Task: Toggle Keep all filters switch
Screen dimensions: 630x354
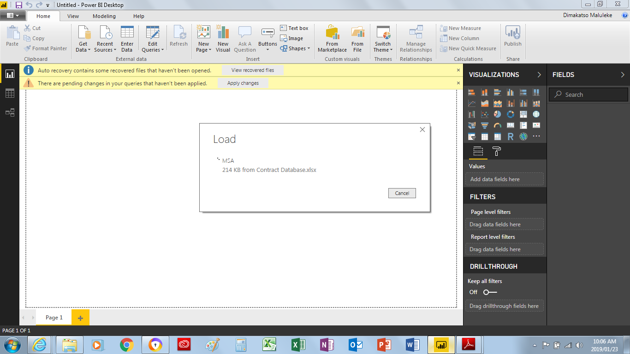Action: coord(490,292)
